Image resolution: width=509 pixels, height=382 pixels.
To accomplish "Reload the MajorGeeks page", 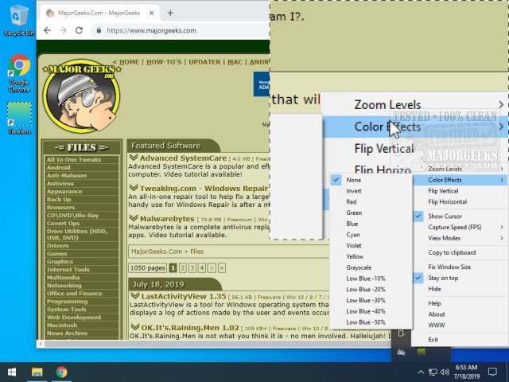I will (79, 30).
